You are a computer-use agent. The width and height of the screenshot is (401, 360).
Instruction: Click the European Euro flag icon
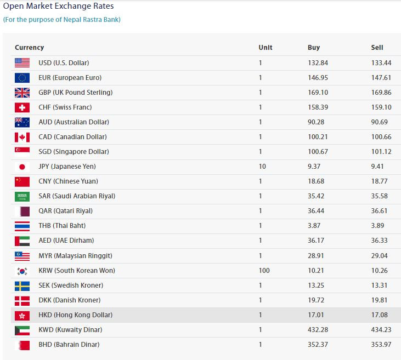pos(22,77)
